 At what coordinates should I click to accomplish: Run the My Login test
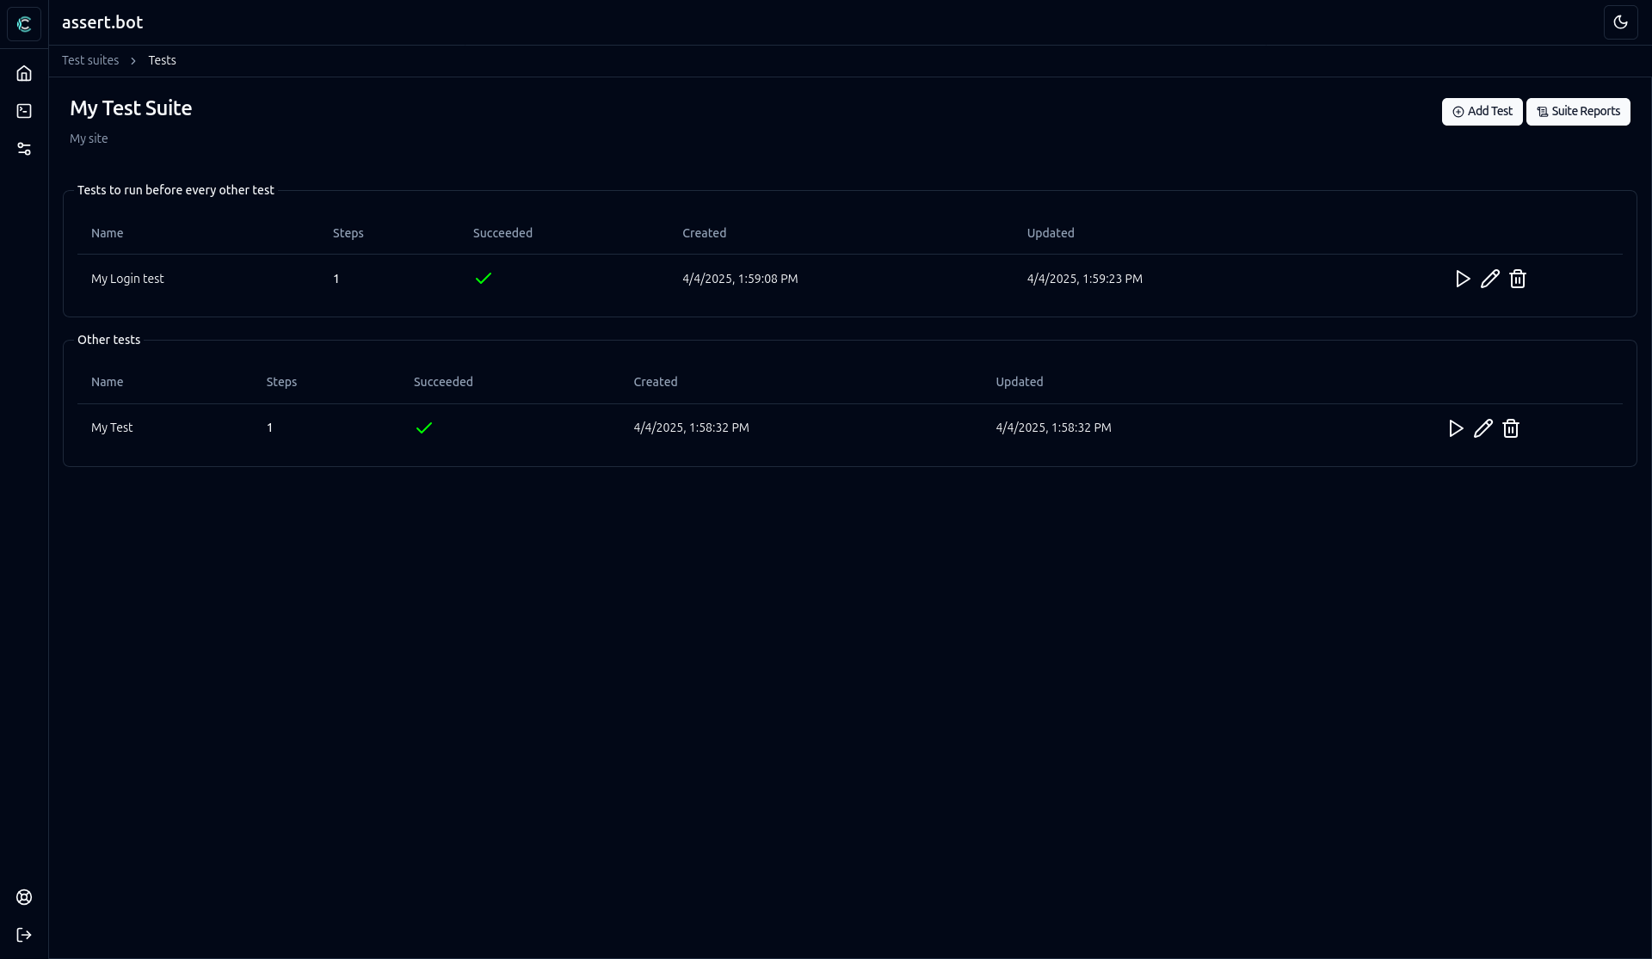[1462, 279]
